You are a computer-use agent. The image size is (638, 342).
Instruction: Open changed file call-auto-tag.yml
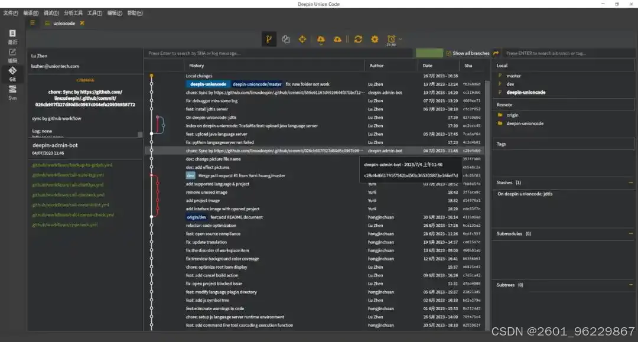pyautogui.click(x=68, y=175)
